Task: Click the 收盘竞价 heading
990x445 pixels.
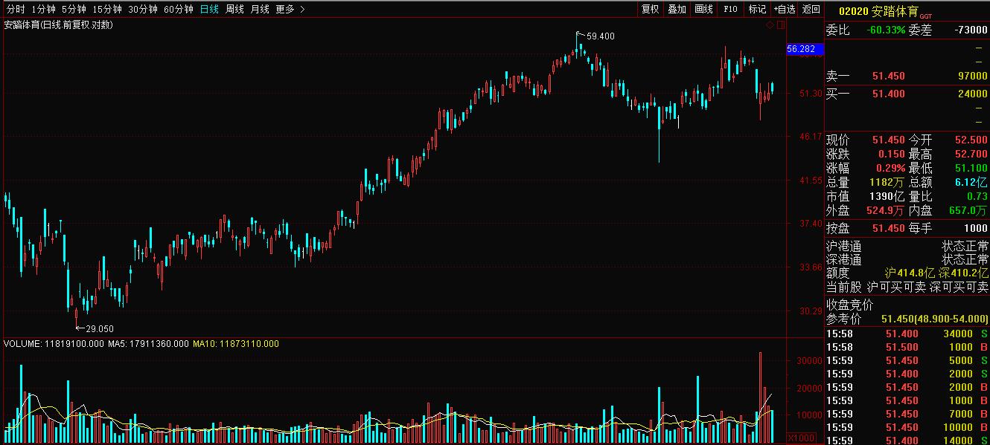Action: (850, 305)
